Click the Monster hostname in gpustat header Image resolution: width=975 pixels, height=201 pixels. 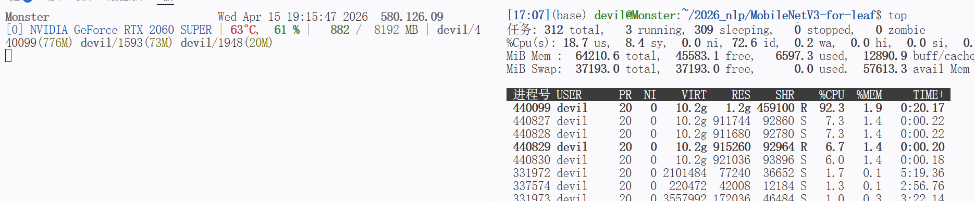27,17
